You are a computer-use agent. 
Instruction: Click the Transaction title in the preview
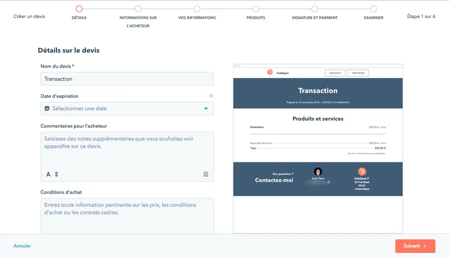(318, 90)
